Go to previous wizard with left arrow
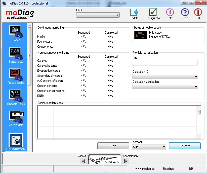 click(x=83, y=161)
